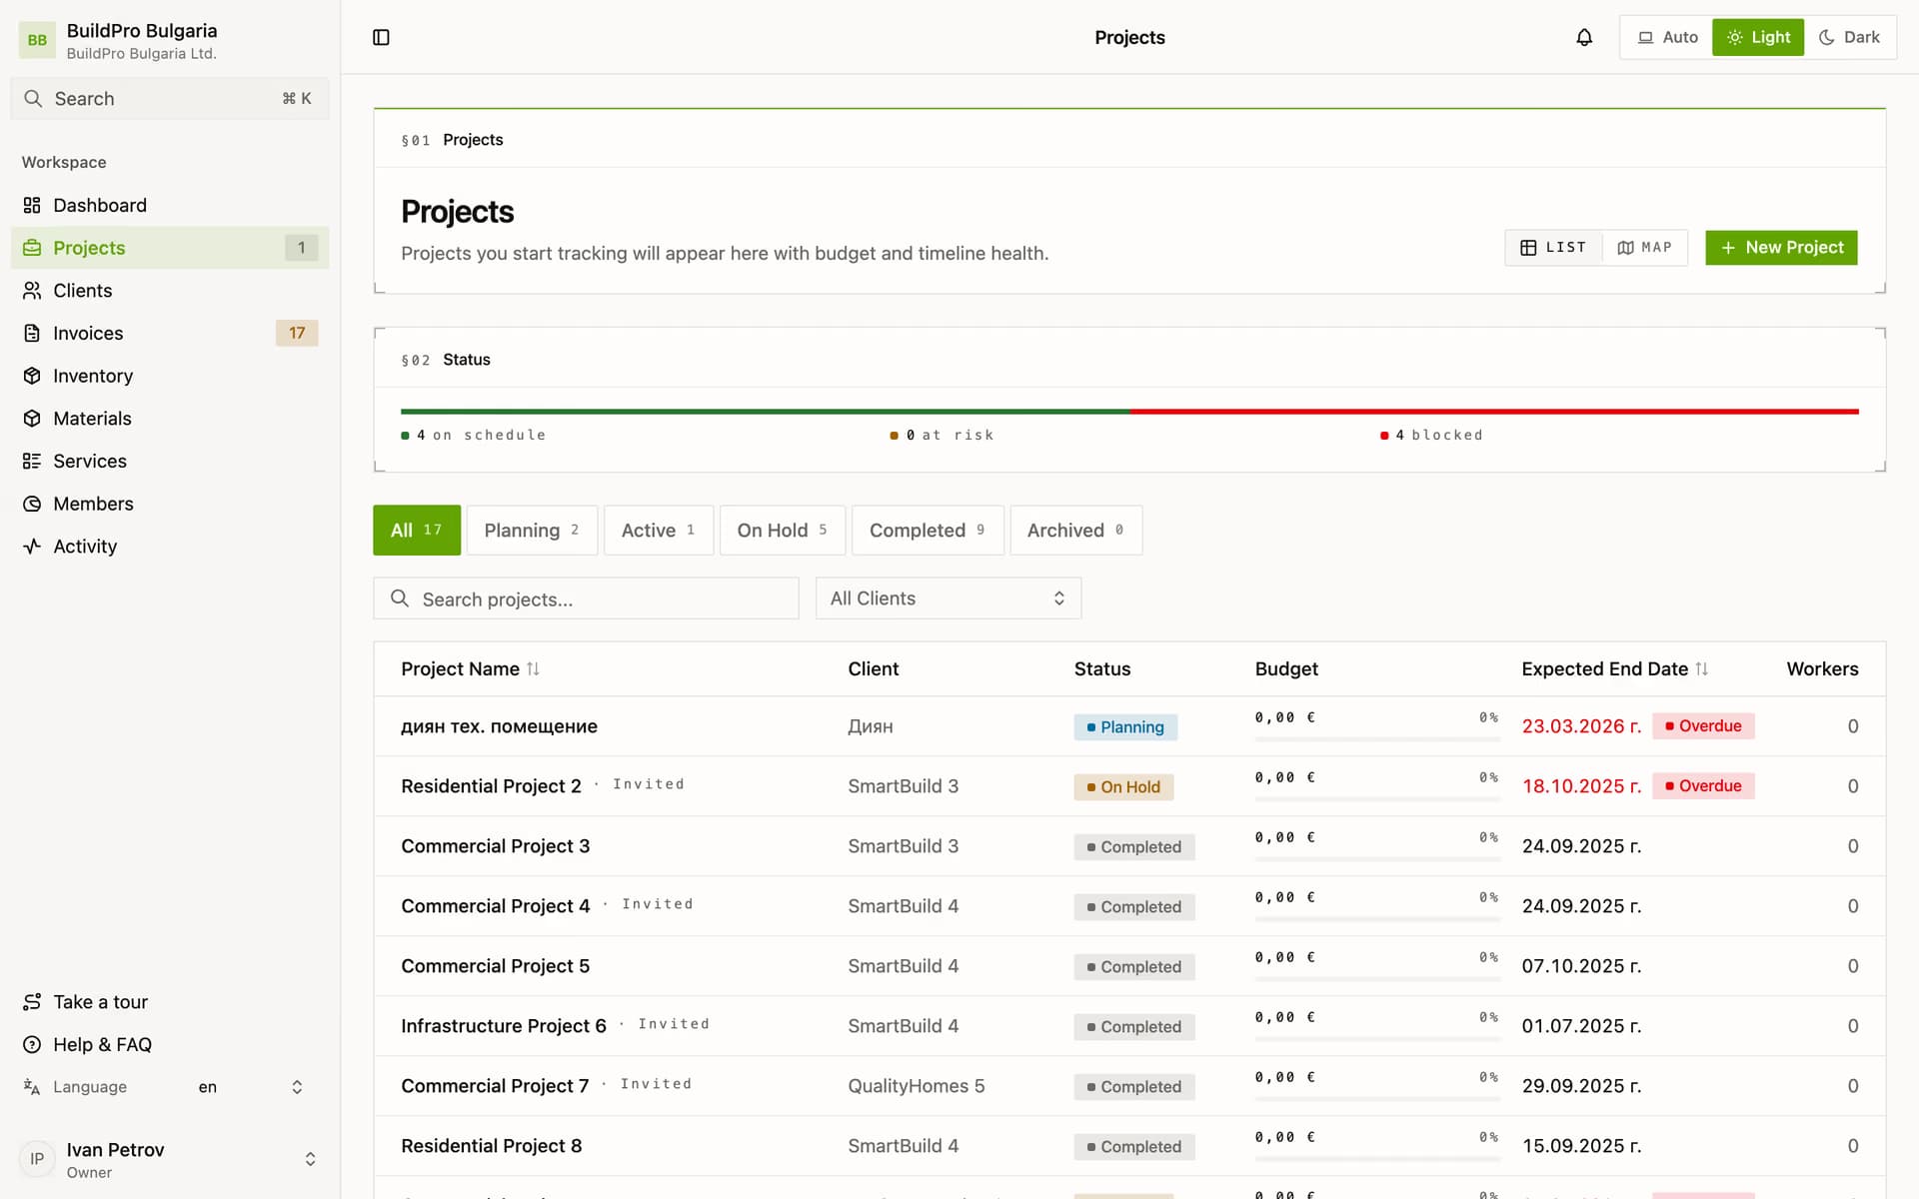Open Commercial Project 4 row
This screenshot has height=1199, width=1919.
coord(1129,906)
